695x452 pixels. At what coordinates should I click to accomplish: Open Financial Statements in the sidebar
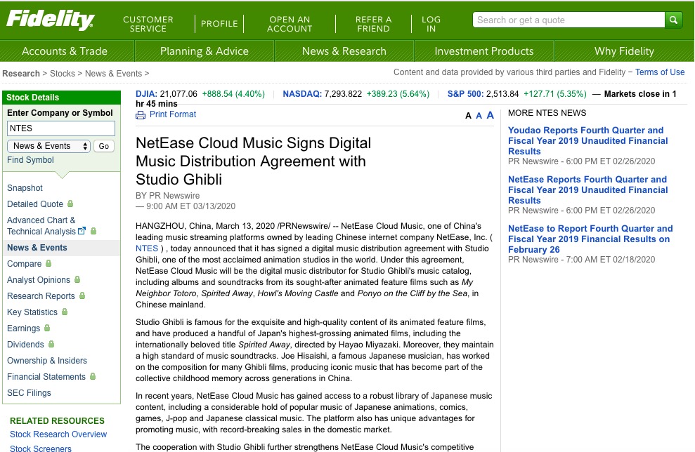click(46, 377)
